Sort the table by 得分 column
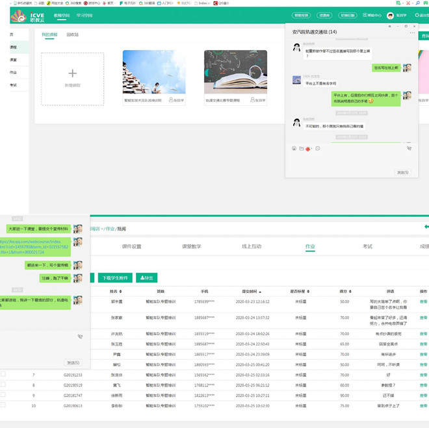The image size is (429, 428). point(344,292)
